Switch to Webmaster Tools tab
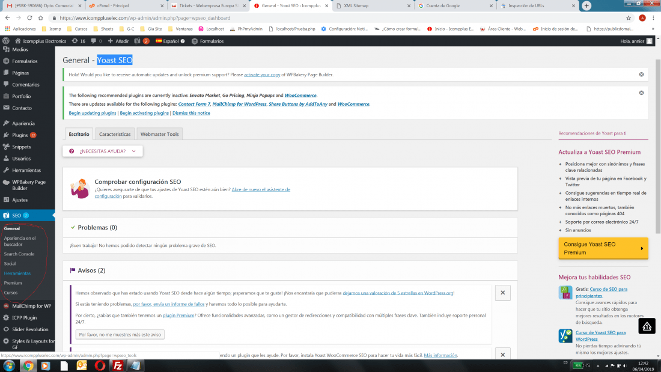Screen dimensions: 661x372 pos(159,134)
